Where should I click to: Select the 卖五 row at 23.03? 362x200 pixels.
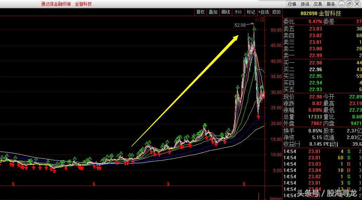[322, 29]
